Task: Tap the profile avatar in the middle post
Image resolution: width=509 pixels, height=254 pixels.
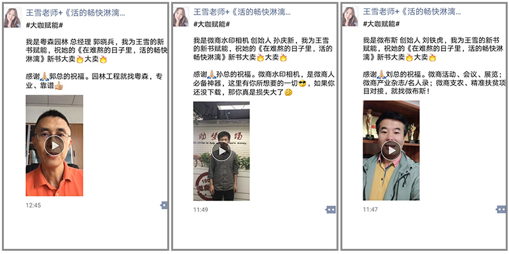Action: point(181,17)
